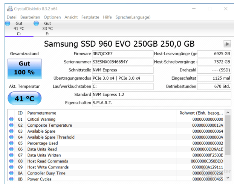This screenshot has height=188, width=237.
Task: Click status orb for Available Spare Threshold
Action: 11,137
